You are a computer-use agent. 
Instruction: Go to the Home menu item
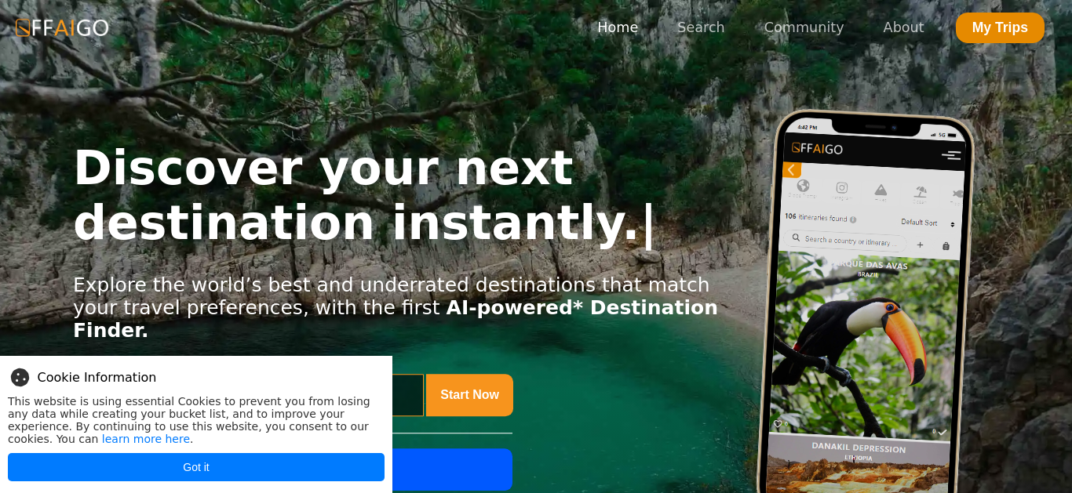(618, 27)
